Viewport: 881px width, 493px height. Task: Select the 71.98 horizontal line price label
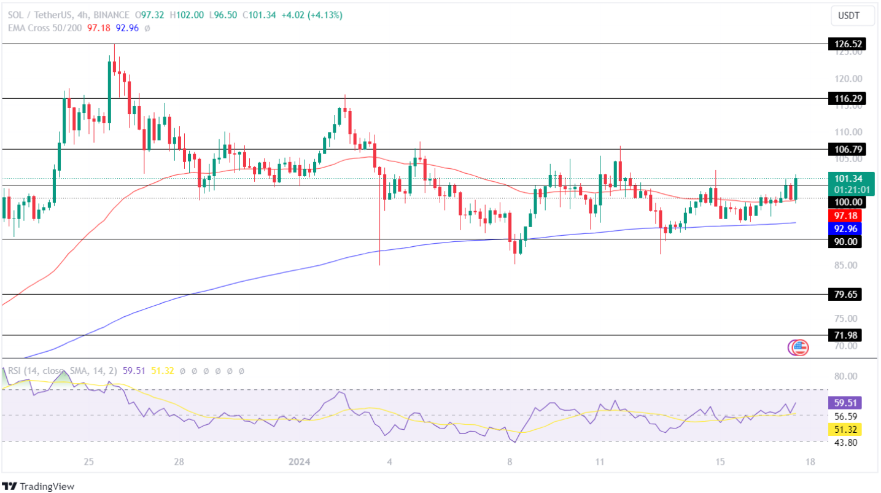[845, 335]
